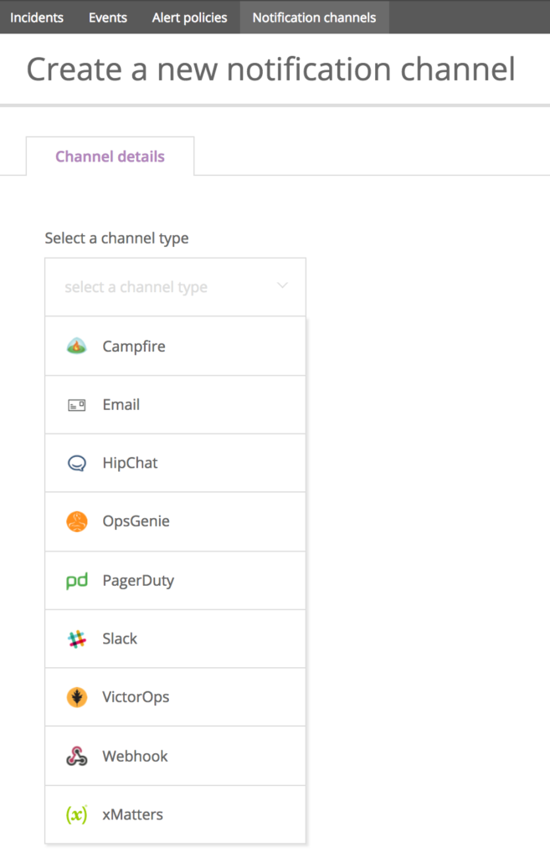The image size is (550, 857).
Task: Collapse the dropdown using the chevron arrow
Action: [282, 286]
